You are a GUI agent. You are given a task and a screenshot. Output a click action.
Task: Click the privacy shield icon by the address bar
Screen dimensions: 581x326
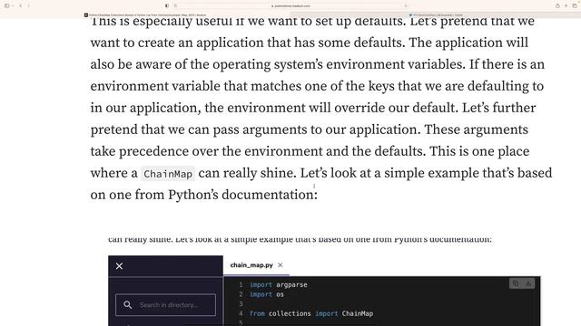point(167,5)
